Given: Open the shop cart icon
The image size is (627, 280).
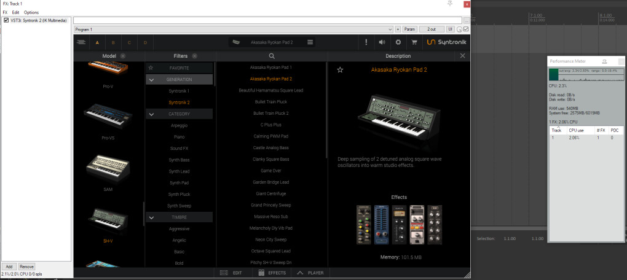Looking at the screenshot, I should tap(414, 42).
